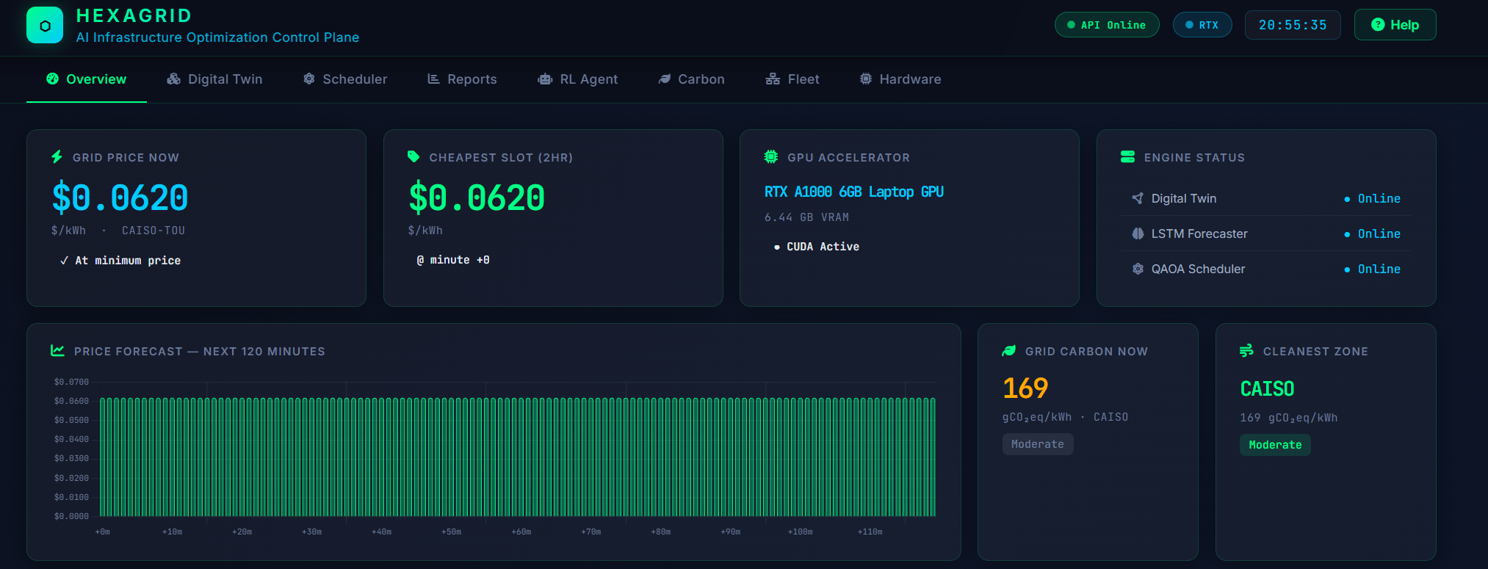The image size is (1488, 569).
Task: Click the GPU Accelerator chip icon
Action: pyautogui.click(x=770, y=156)
